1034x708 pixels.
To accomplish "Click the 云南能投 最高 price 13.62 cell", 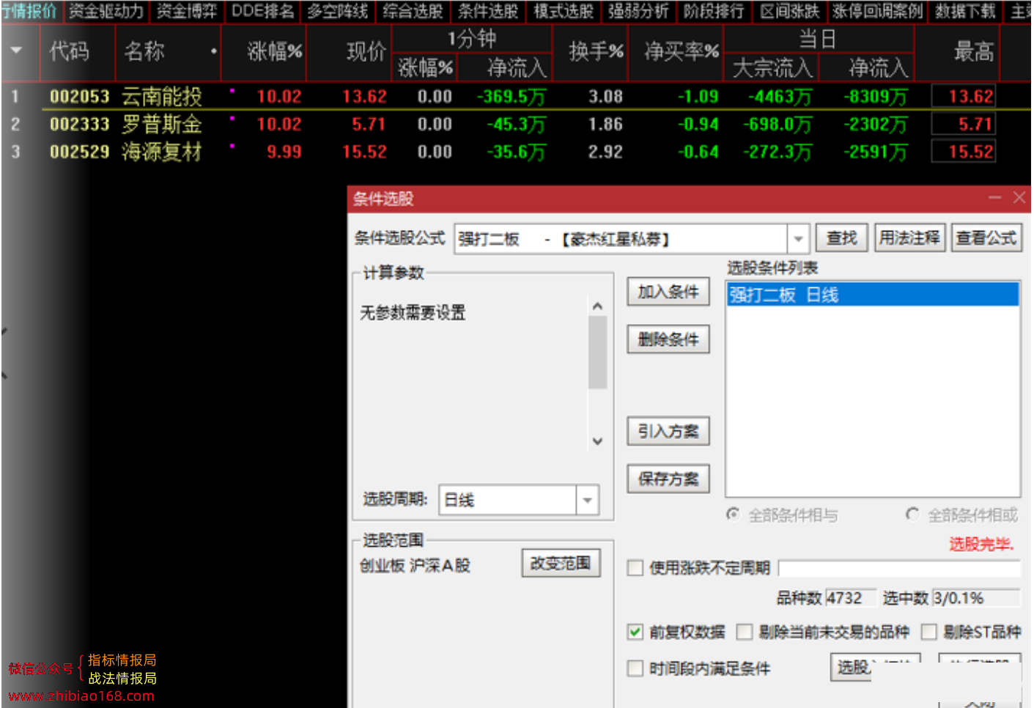I will pos(964,96).
